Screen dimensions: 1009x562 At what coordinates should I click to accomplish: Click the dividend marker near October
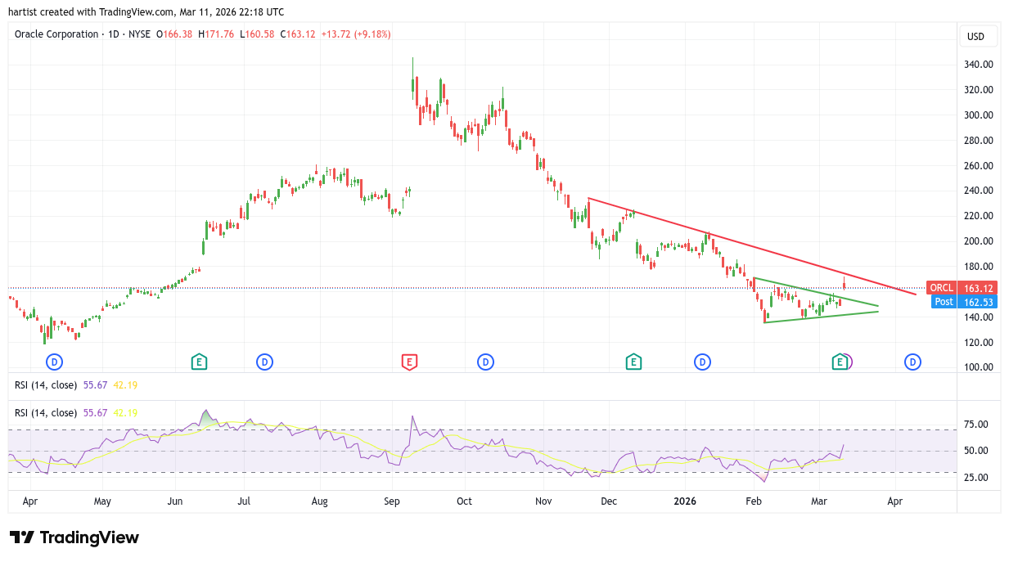click(x=485, y=362)
